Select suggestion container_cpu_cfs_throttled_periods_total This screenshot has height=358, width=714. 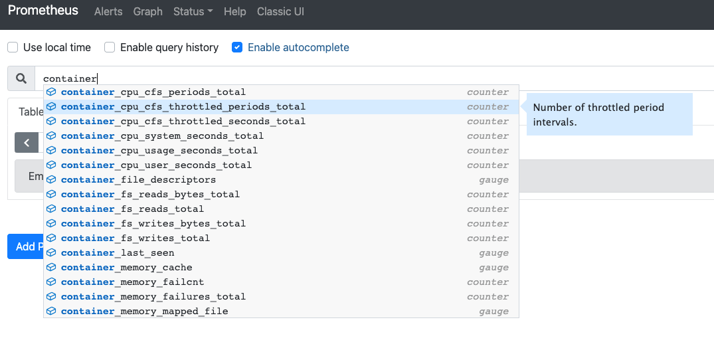click(x=281, y=106)
